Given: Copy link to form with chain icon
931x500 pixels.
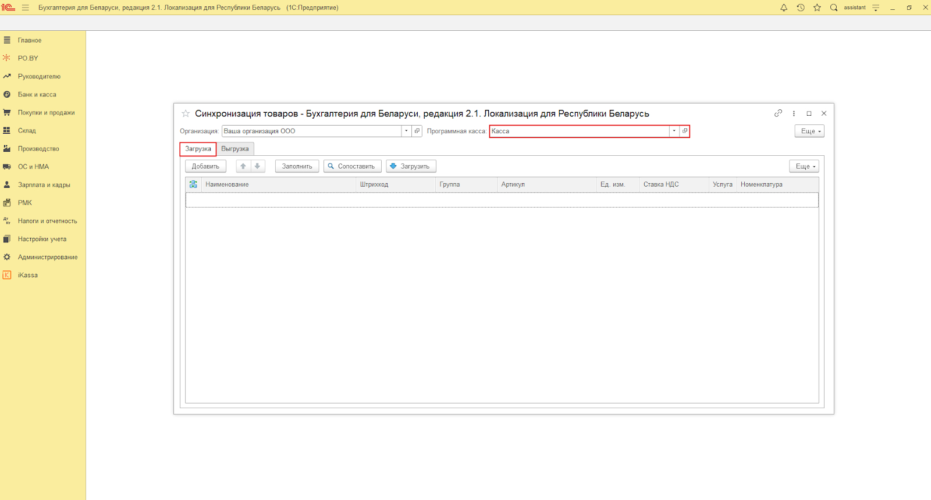Looking at the screenshot, I should tap(778, 113).
